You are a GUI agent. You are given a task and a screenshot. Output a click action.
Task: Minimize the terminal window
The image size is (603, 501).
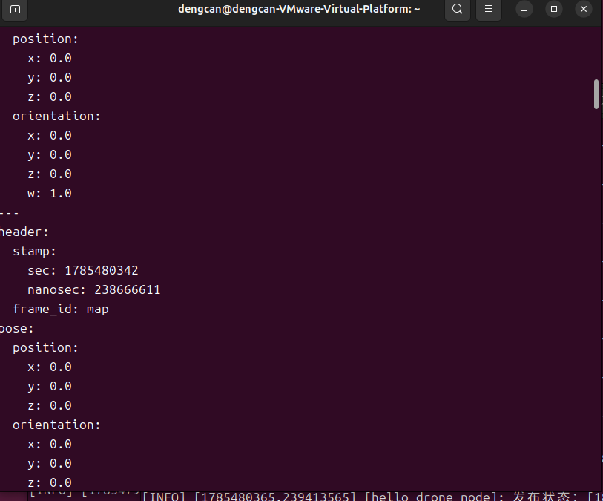[524, 9]
